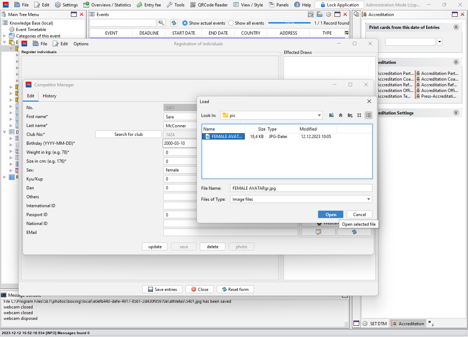468x337 pixels.
Task: Click the edit photo icon button
Action: pyautogui.click(x=318, y=232)
